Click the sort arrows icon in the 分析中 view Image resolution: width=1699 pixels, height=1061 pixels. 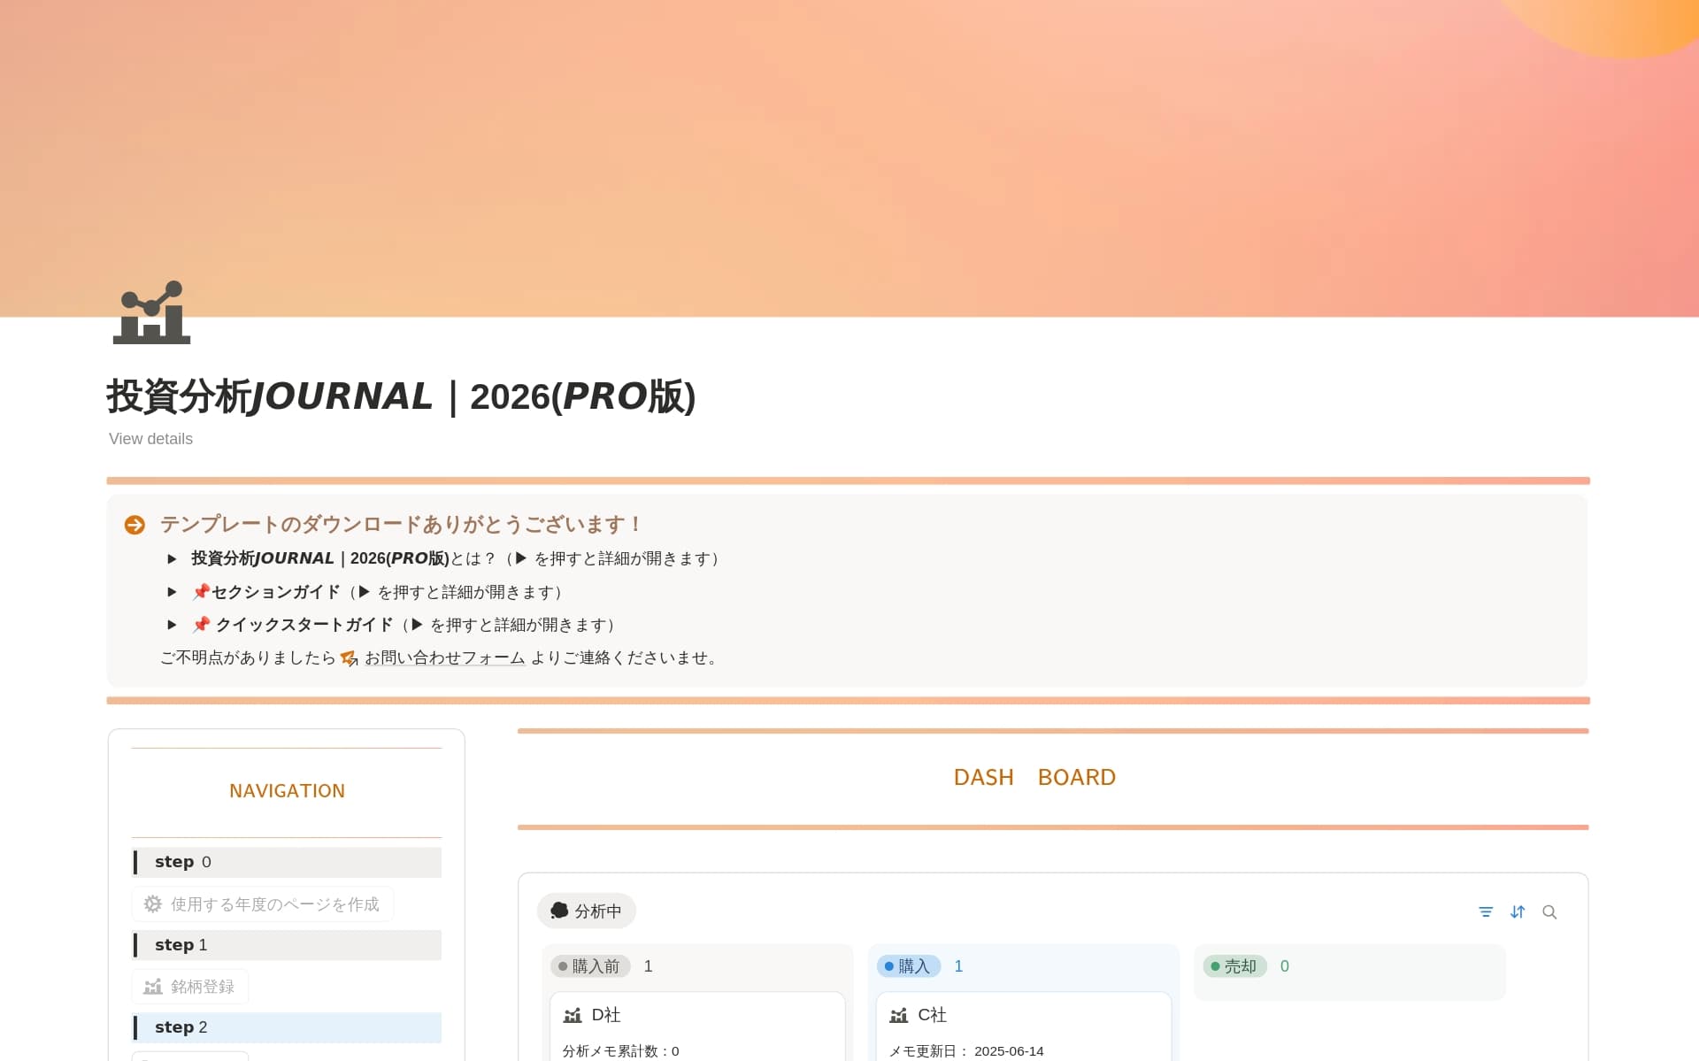tap(1518, 911)
